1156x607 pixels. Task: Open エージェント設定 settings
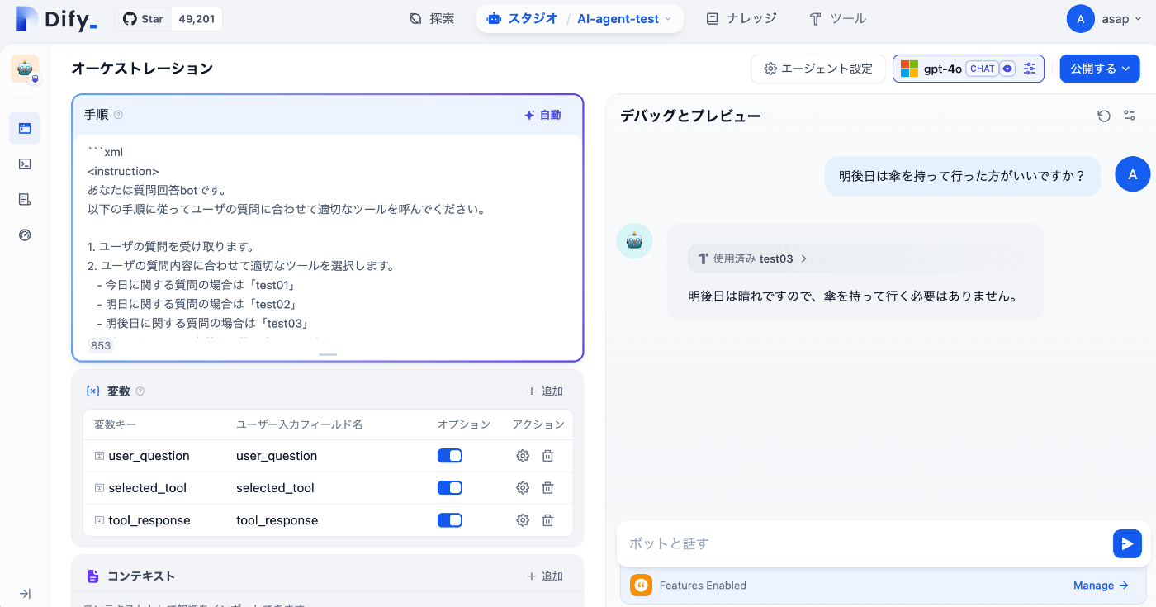pos(817,69)
